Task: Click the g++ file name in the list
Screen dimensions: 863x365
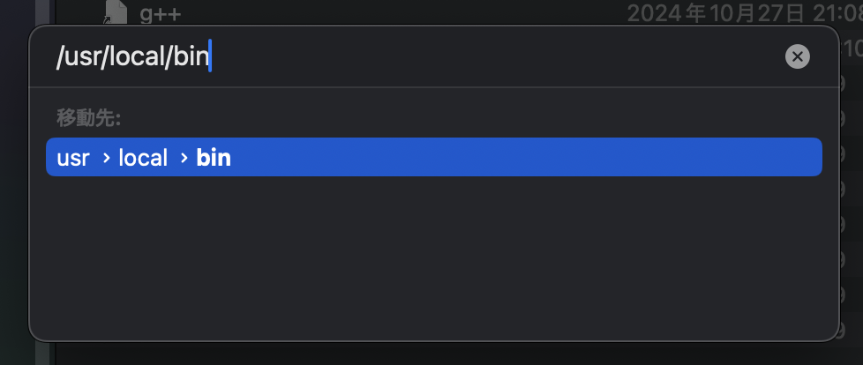Action: (161, 14)
